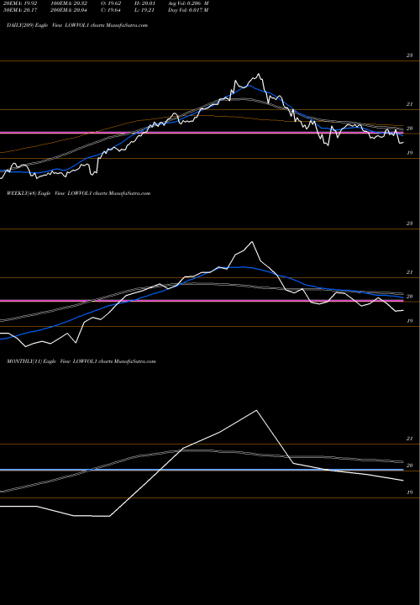Screen dimensions: 420x605
Task: Click the 19 axis label on monthly chart
Action: pyautogui.click(x=409, y=492)
